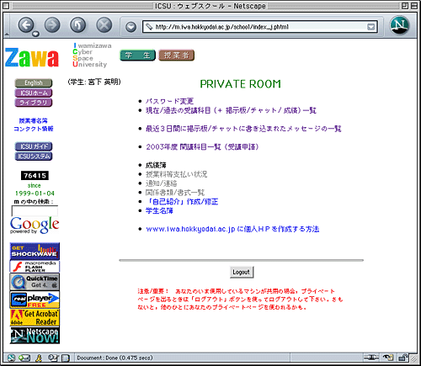Click the Macromedia Flash Player badge
Image resolution: width=421 pixels, height=366 pixels.
point(35,267)
